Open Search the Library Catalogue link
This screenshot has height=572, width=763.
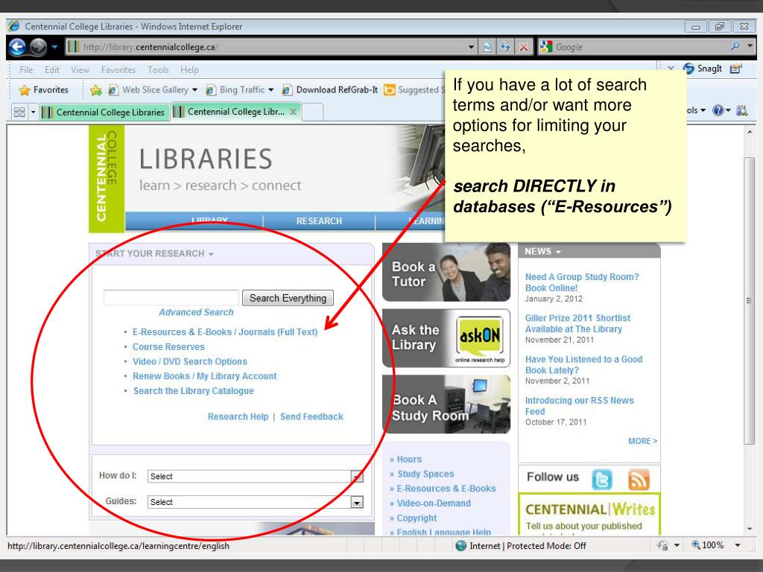pyautogui.click(x=193, y=390)
